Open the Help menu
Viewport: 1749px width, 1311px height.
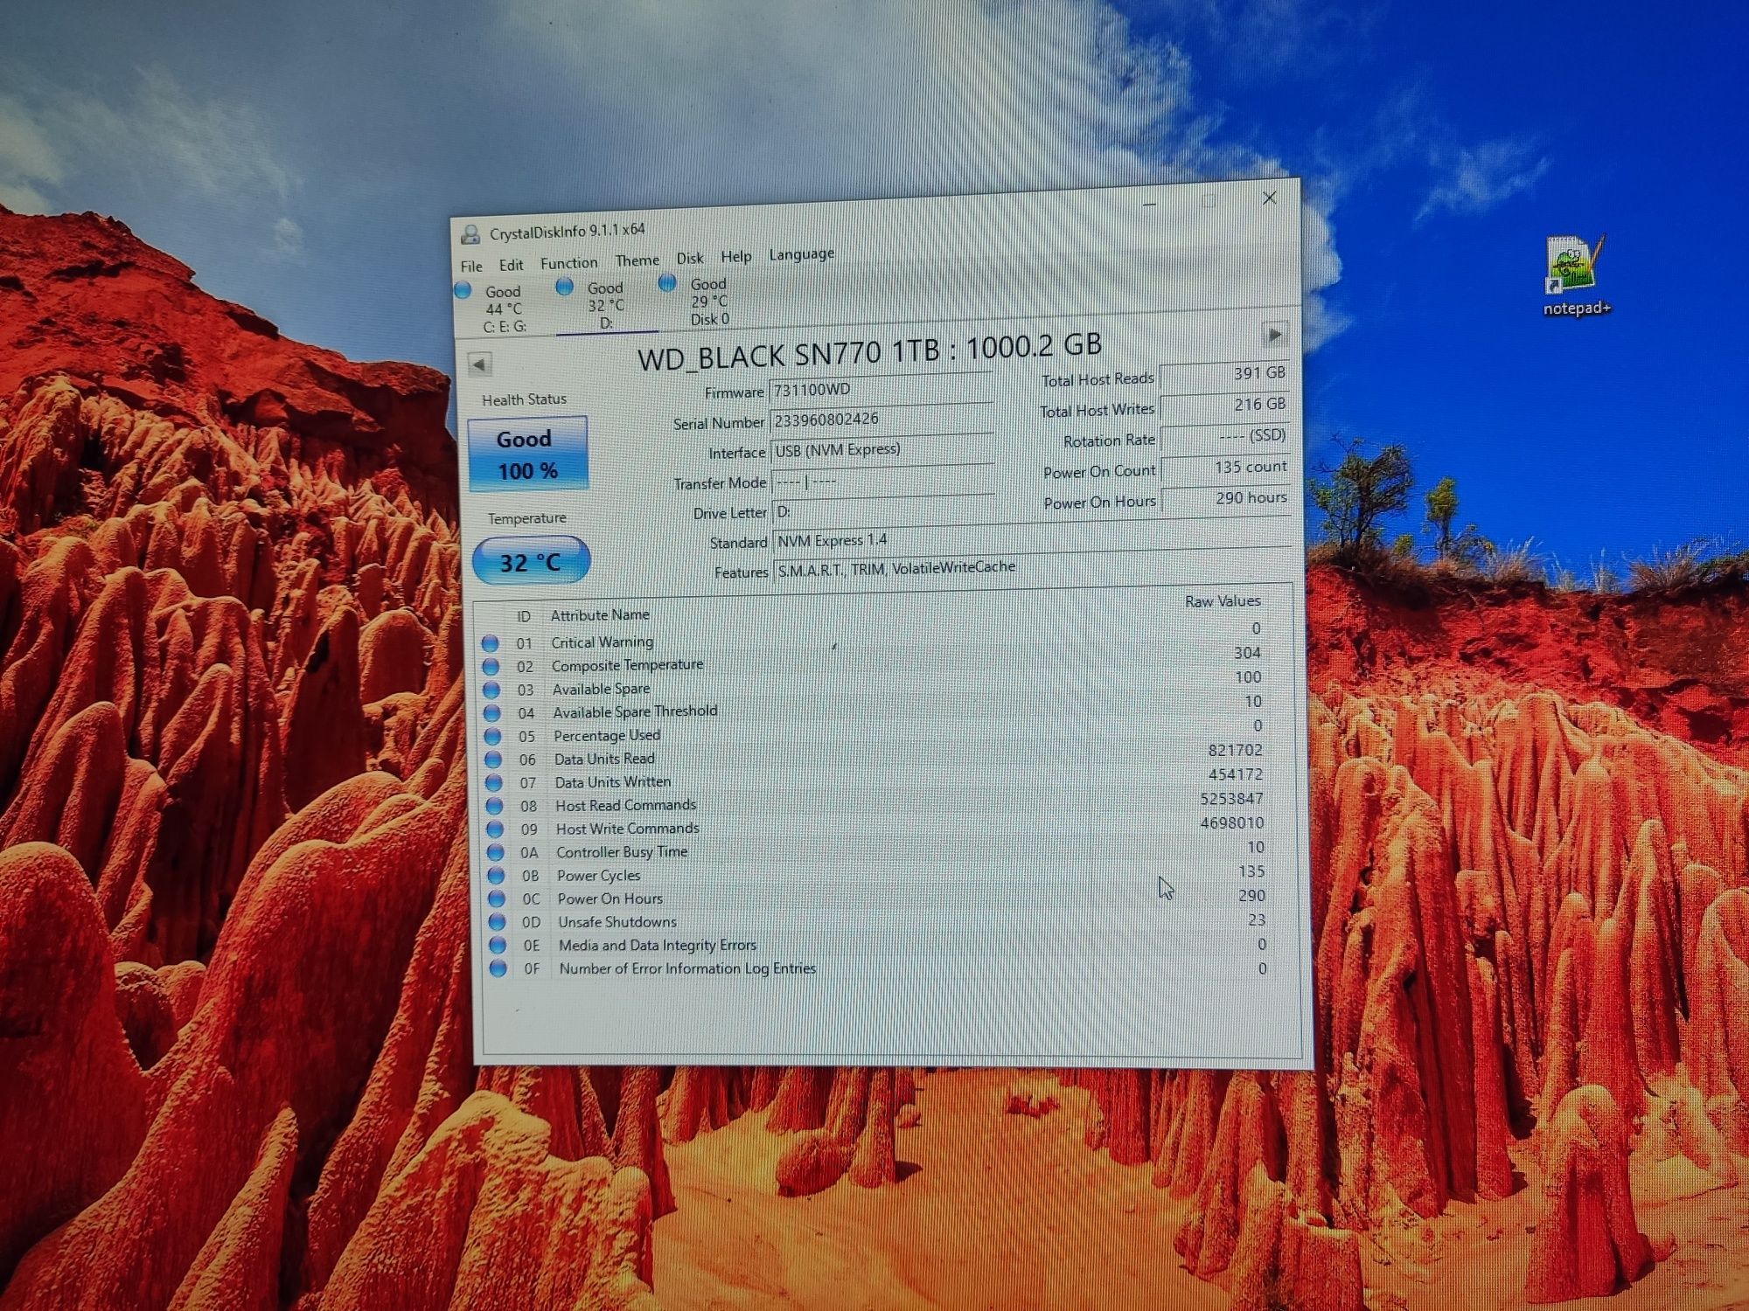pyautogui.click(x=735, y=257)
